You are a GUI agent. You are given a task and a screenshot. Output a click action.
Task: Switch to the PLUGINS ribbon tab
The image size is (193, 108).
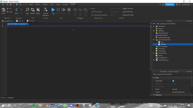[65, 5]
